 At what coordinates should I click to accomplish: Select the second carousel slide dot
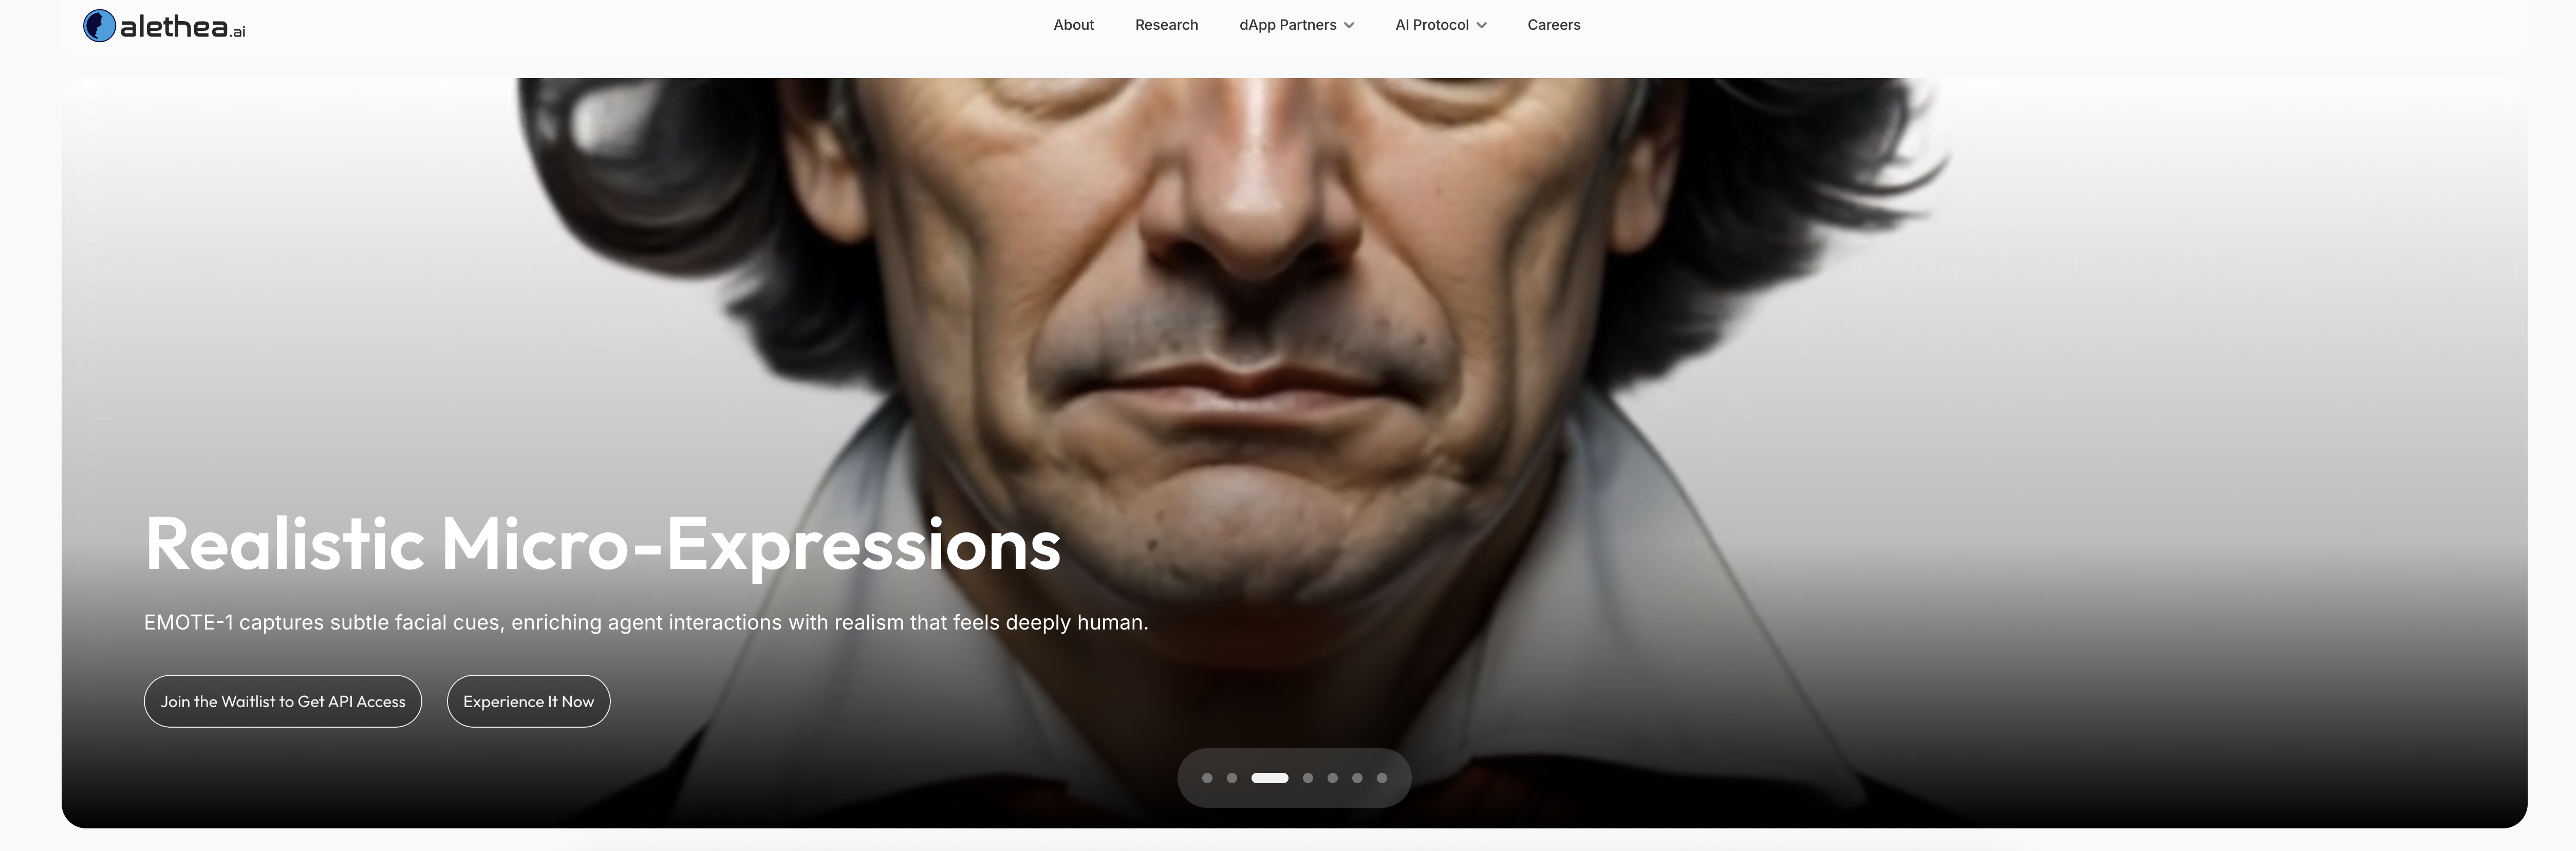(x=1232, y=778)
